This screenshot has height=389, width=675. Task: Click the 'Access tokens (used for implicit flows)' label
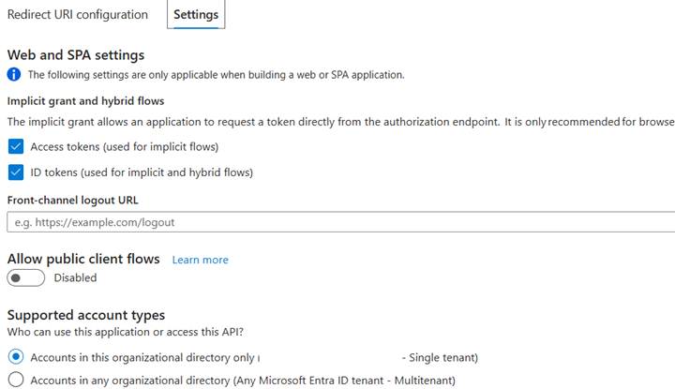(x=124, y=147)
